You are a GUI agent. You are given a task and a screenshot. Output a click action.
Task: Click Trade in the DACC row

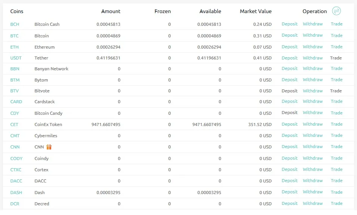coord(336,181)
